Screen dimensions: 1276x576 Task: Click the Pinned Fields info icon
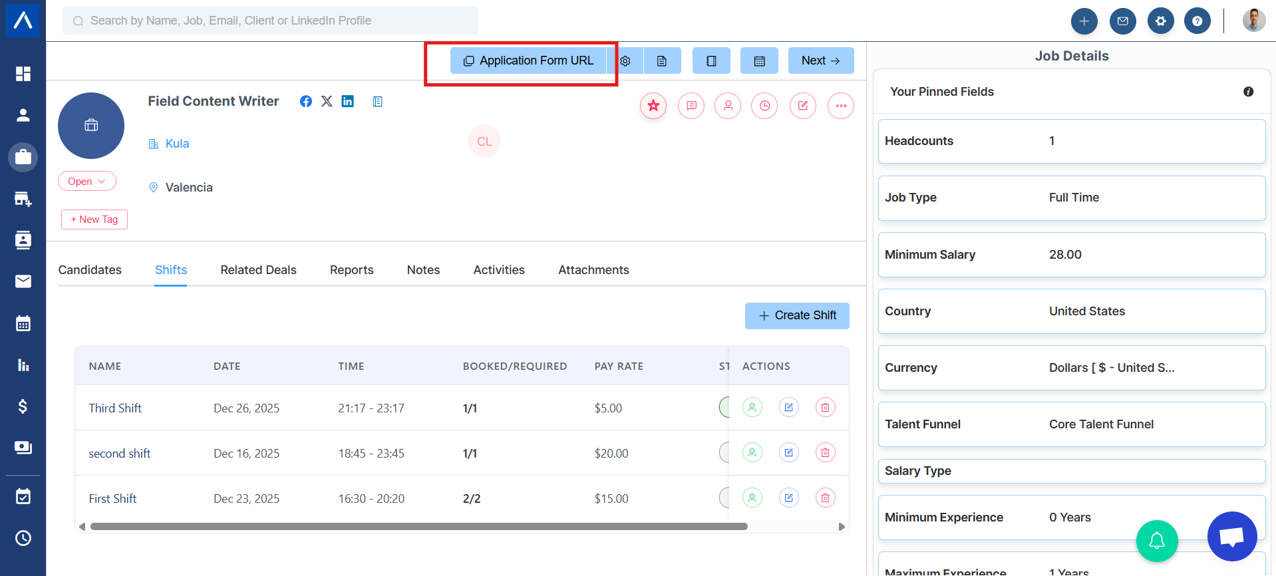point(1249,92)
